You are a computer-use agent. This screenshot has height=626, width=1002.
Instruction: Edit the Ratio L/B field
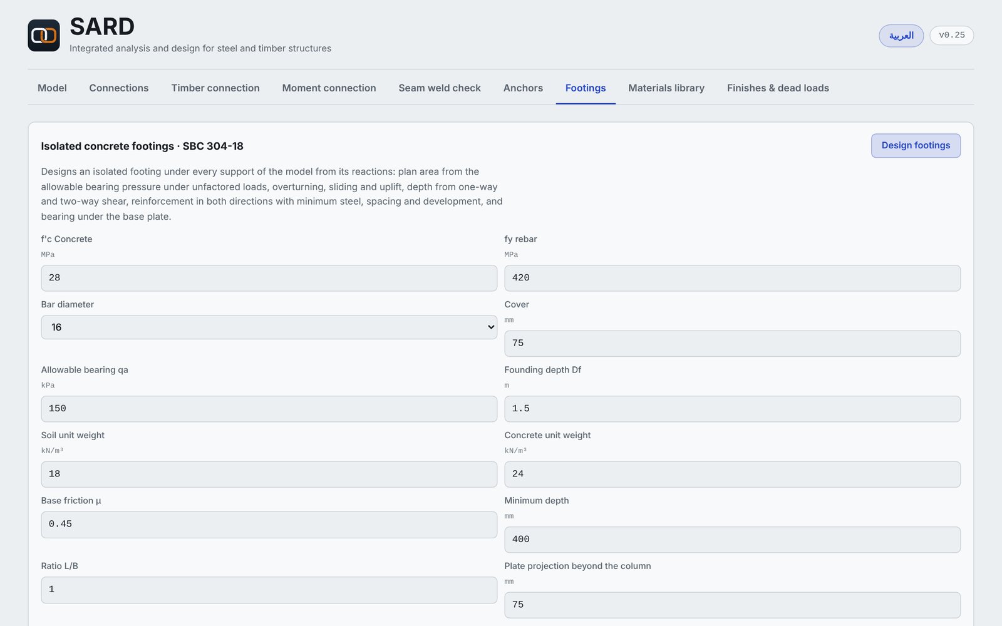269,590
